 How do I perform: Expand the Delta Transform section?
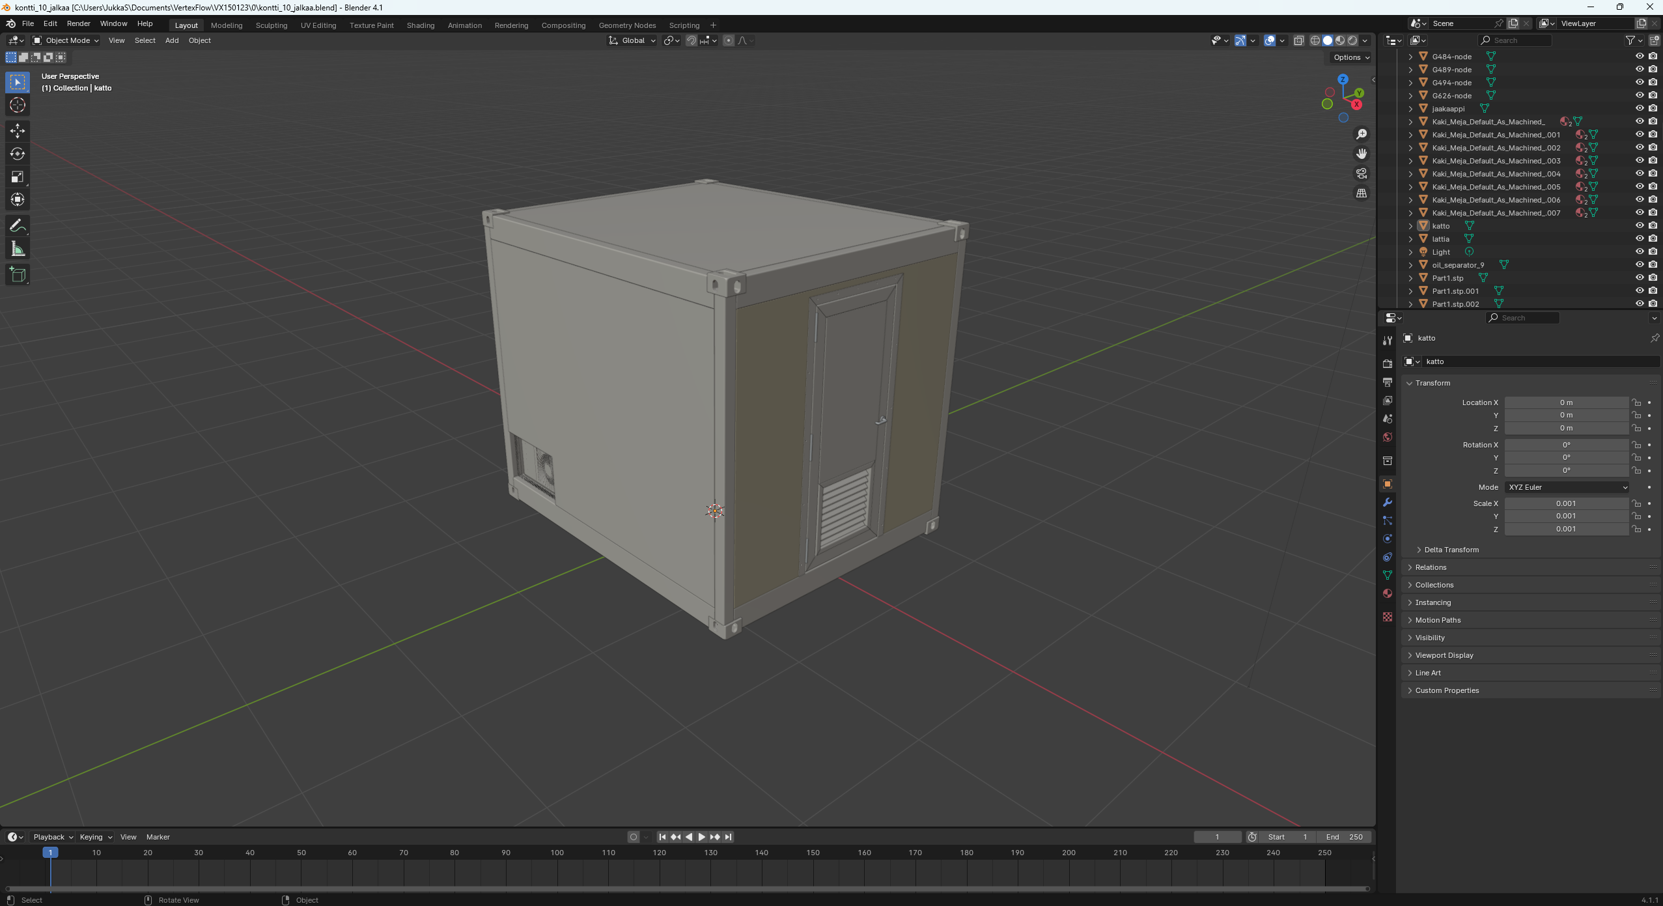coord(1451,550)
